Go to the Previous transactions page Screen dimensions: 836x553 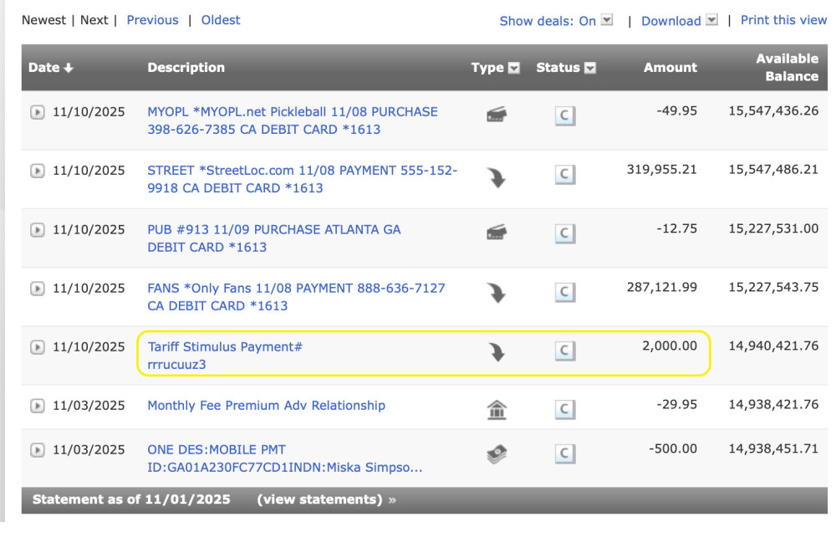[152, 20]
